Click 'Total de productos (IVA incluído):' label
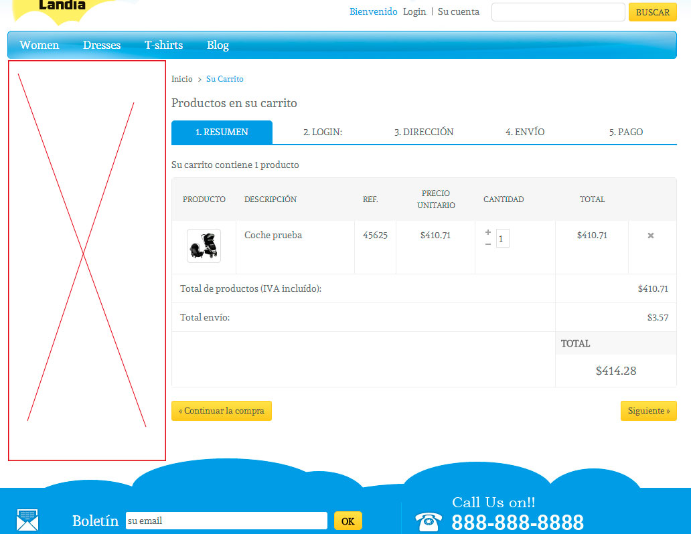The width and height of the screenshot is (691, 534). (250, 288)
